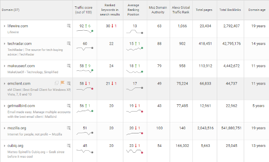Click techradar.com traffic score sparkline
The height and width of the screenshot is (162, 269).
pyautogui.click(x=85, y=48)
